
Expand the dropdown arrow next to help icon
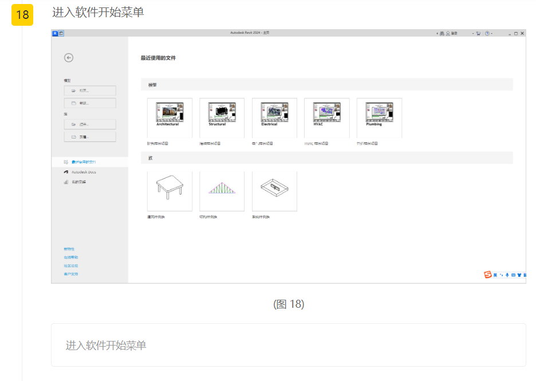(x=492, y=34)
